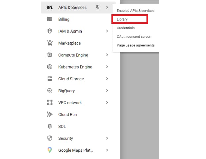This screenshot has width=206, height=159.
Task: Click the VPC network icon
Action: point(50,102)
